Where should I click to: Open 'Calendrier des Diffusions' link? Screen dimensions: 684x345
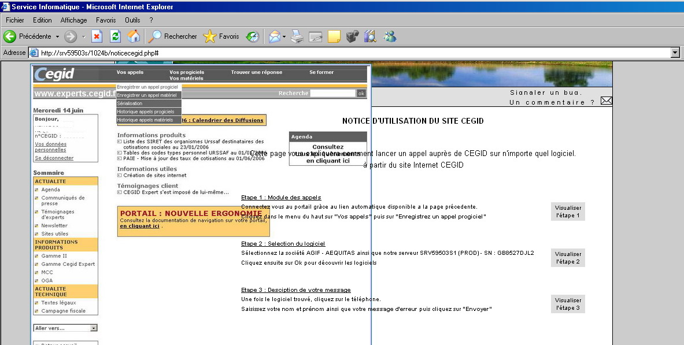pyautogui.click(x=228, y=120)
